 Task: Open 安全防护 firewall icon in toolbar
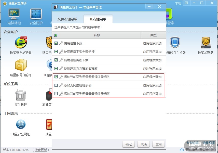point(36,14)
